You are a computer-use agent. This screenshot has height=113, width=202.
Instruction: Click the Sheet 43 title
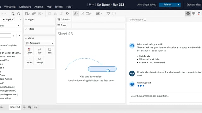pos(65,34)
